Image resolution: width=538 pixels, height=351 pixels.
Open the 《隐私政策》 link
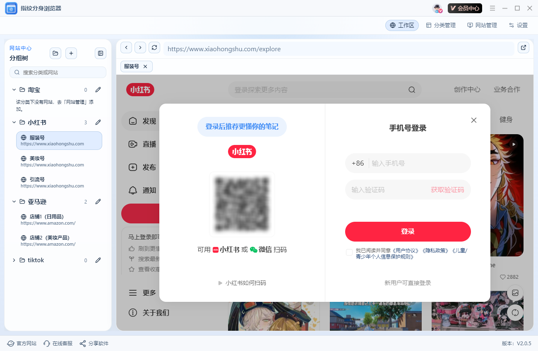coord(435,250)
